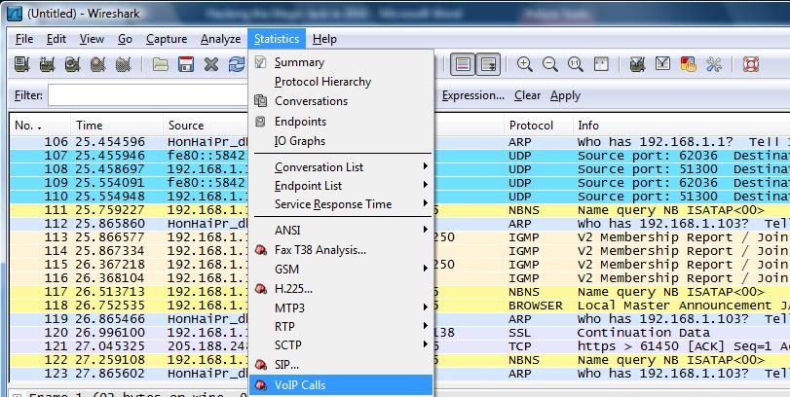This screenshot has height=397, width=790.
Task: Expand ANSI submenu
Action: pyautogui.click(x=341, y=231)
